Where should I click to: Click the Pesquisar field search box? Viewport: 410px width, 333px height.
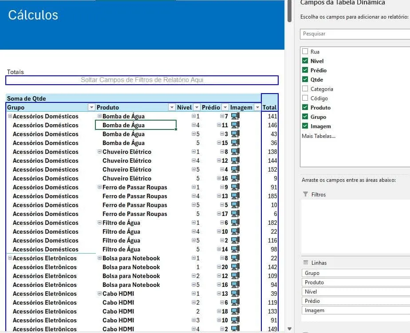click(x=355, y=34)
